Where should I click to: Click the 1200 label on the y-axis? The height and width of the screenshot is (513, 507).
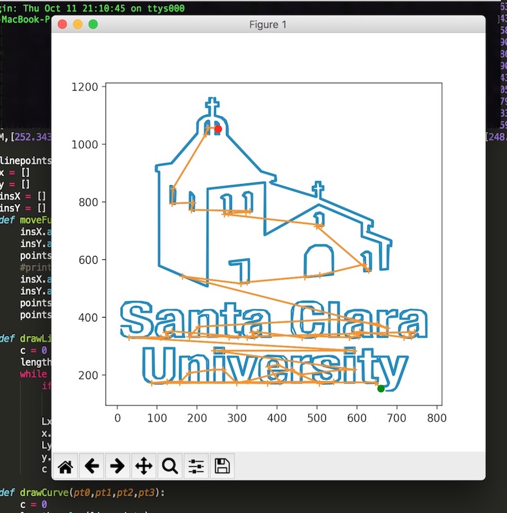[85, 87]
